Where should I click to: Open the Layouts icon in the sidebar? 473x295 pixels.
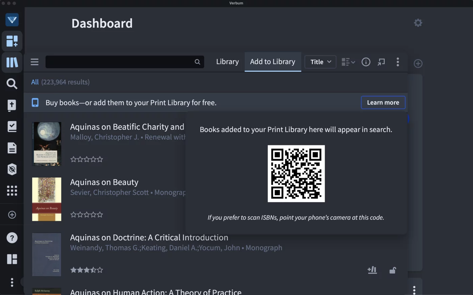pyautogui.click(x=12, y=259)
